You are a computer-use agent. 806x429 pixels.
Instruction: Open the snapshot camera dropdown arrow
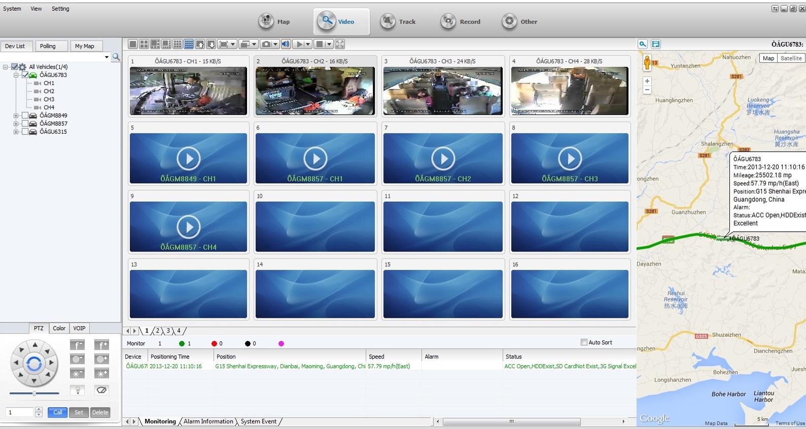[x=275, y=44]
